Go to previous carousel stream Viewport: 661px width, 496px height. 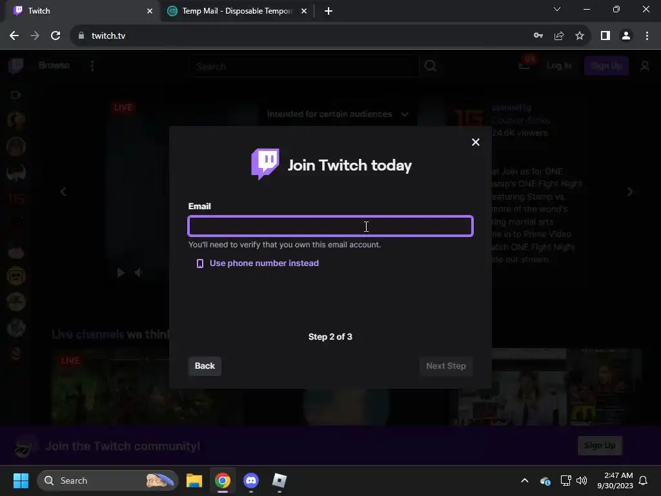pyautogui.click(x=63, y=192)
